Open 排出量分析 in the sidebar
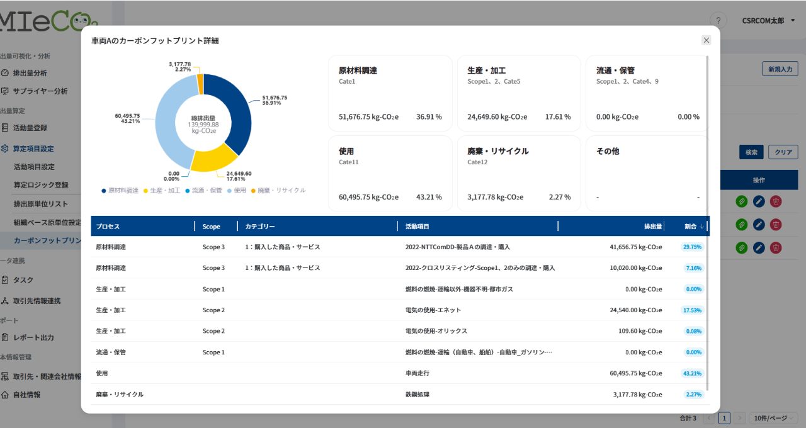Screen dimensions: 806x428 (30, 73)
